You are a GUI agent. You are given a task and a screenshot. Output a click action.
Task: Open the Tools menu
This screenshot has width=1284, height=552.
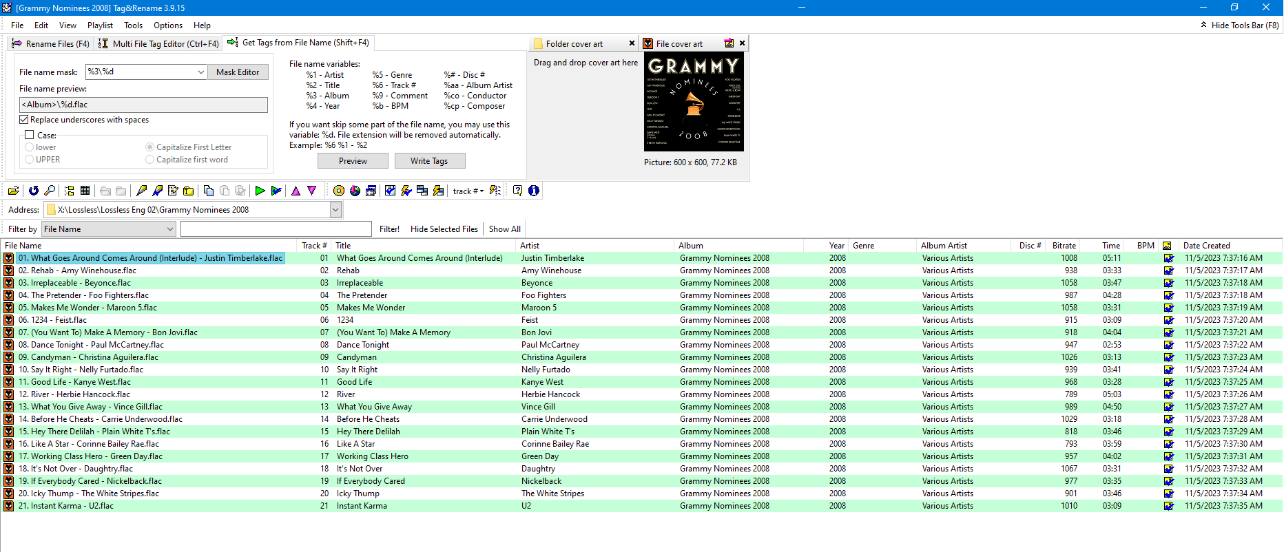(133, 25)
